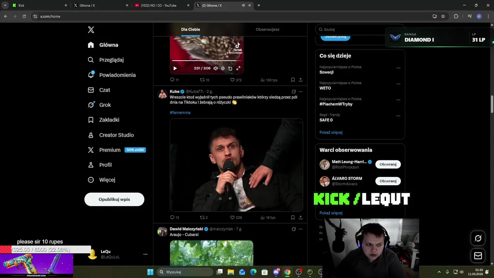This screenshot has height=278, width=494.
Task: Open Powiadomienia notifications
Action: point(112,75)
